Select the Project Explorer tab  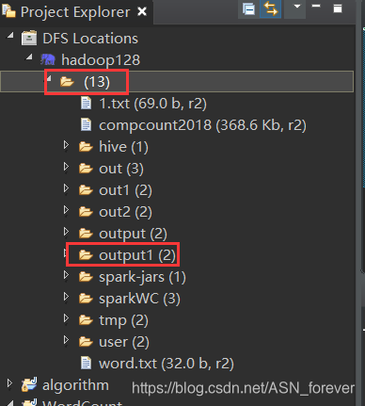(75, 12)
